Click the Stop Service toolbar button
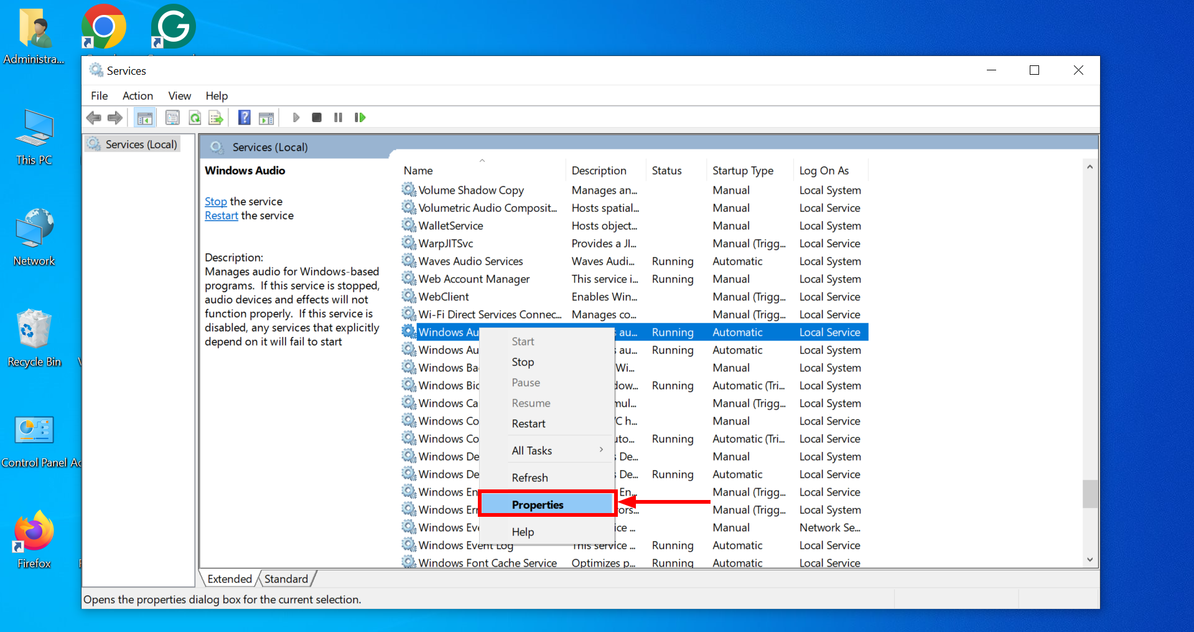 pyautogui.click(x=317, y=118)
